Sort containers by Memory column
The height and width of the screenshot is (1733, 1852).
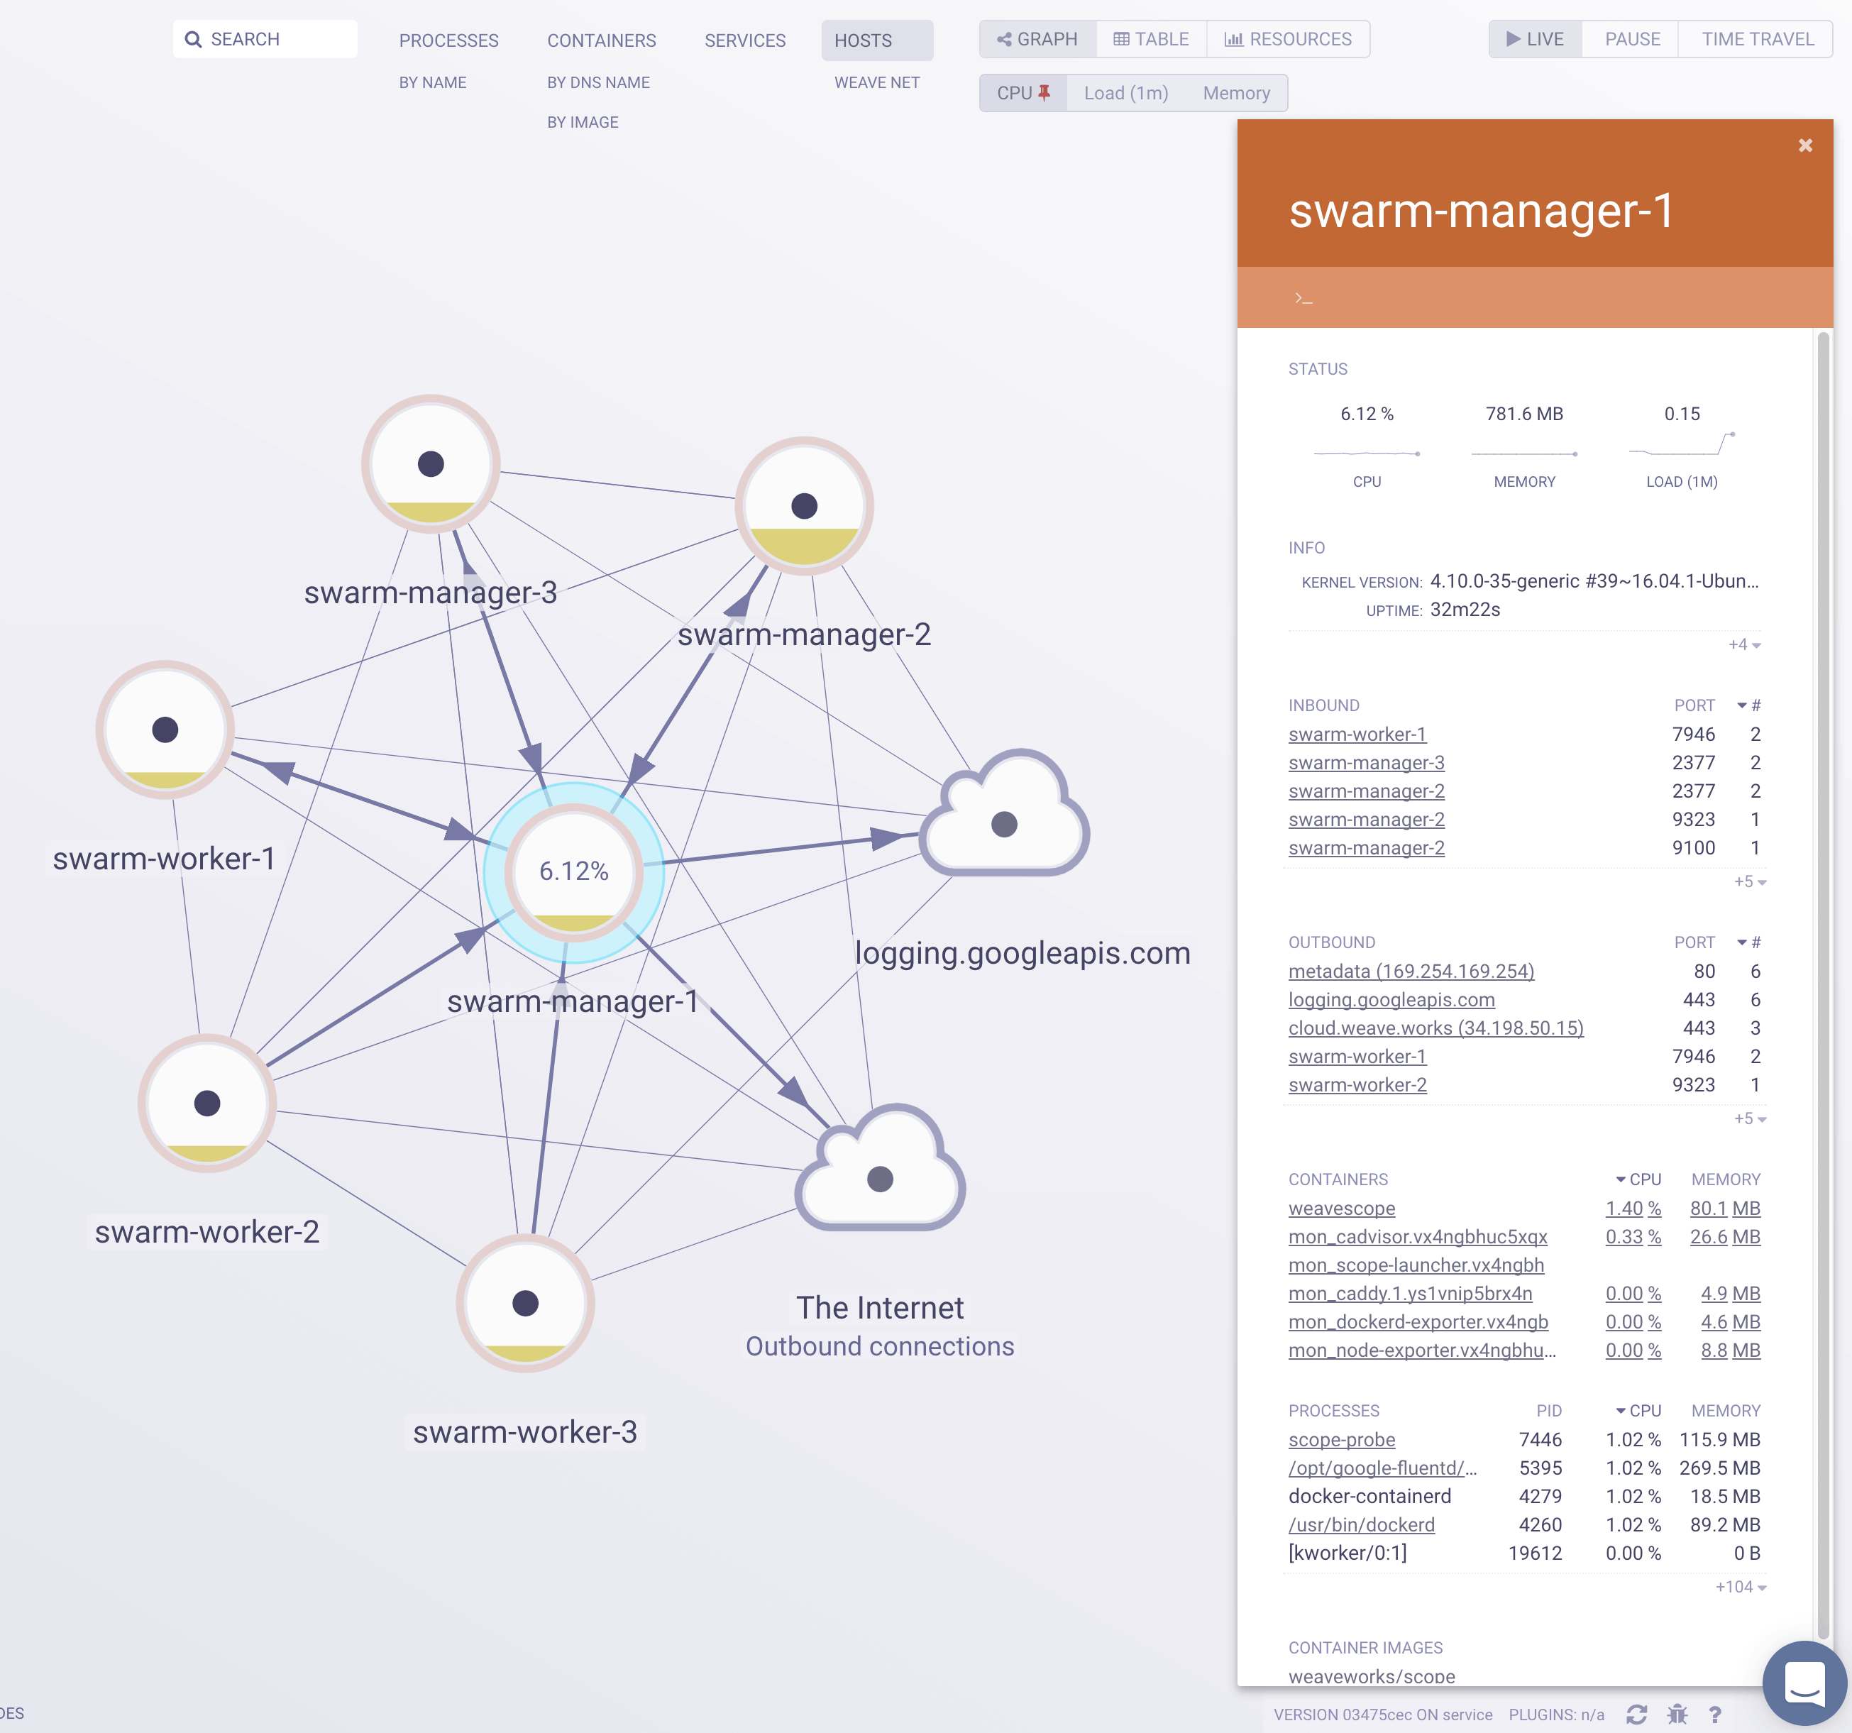click(x=1725, y=1179)
